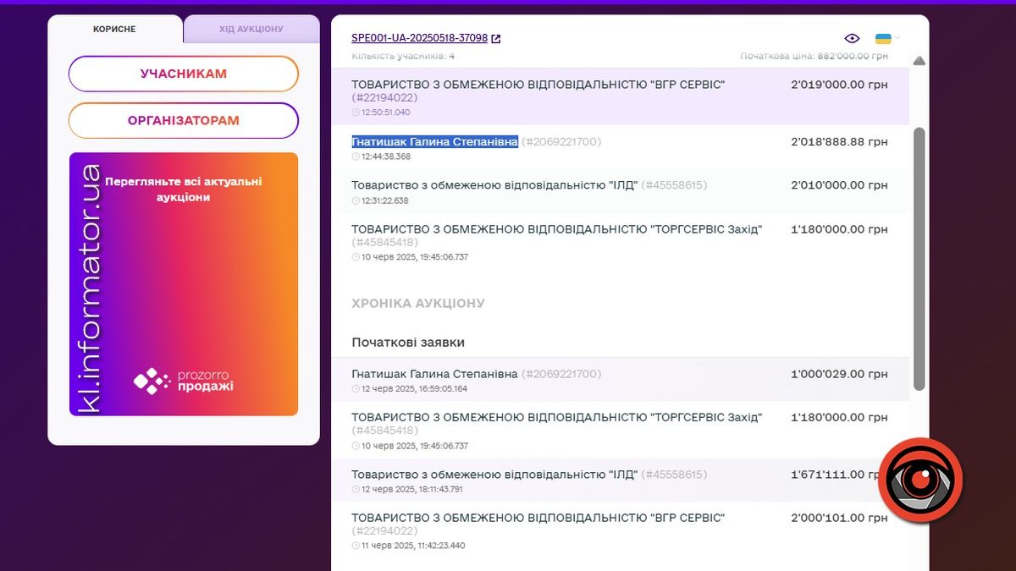Viewport: 1016px width, 571px height.
Task: Click the clock icon beside ІЛД bid timestamp
Action: [355, 200]
